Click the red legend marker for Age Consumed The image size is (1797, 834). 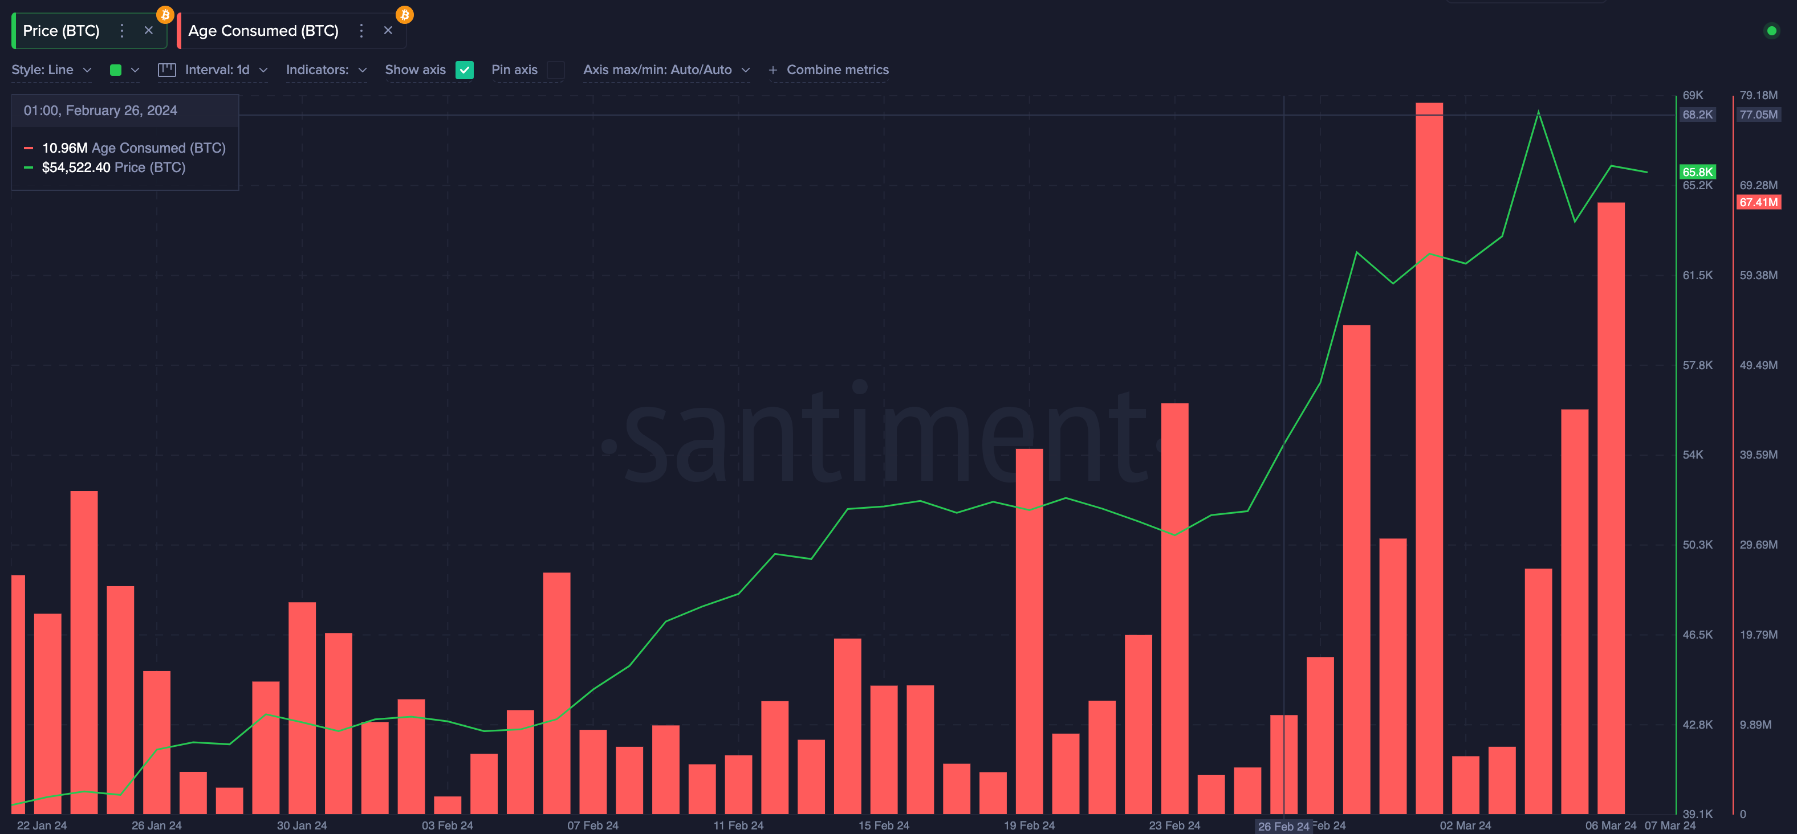28,148
